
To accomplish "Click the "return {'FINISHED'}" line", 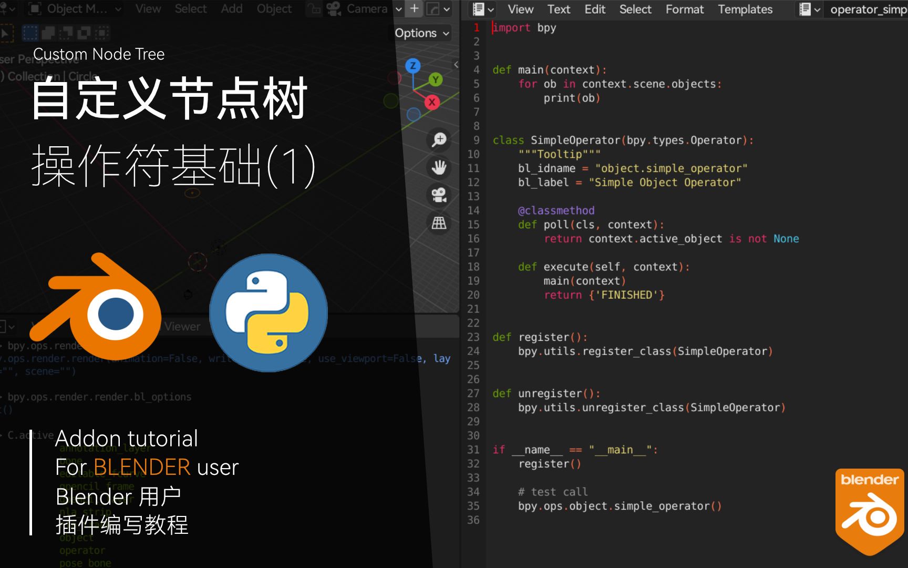I will [604, 295].
